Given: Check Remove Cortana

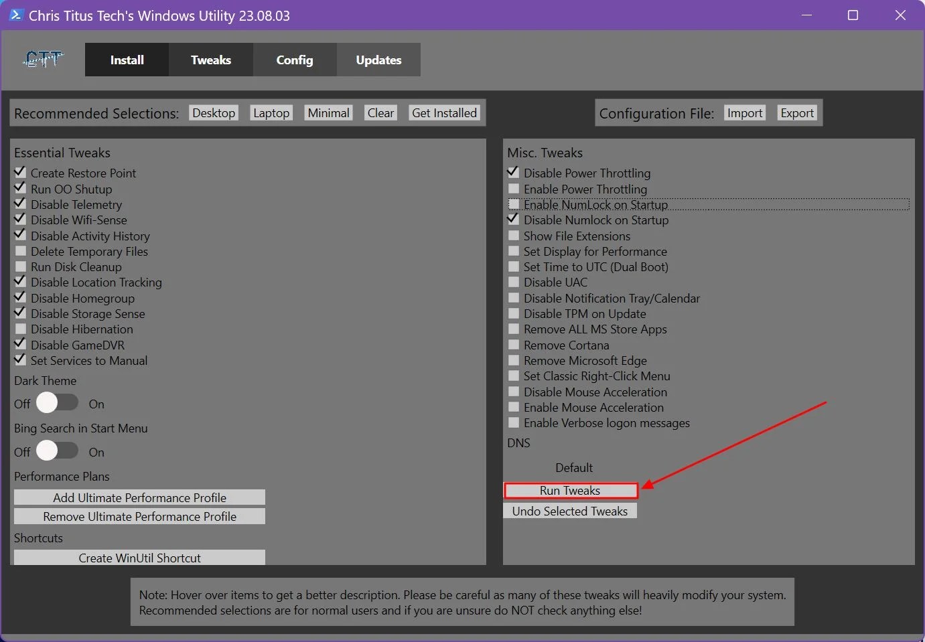Looking at the screenshot, I should tap(513, 344).
